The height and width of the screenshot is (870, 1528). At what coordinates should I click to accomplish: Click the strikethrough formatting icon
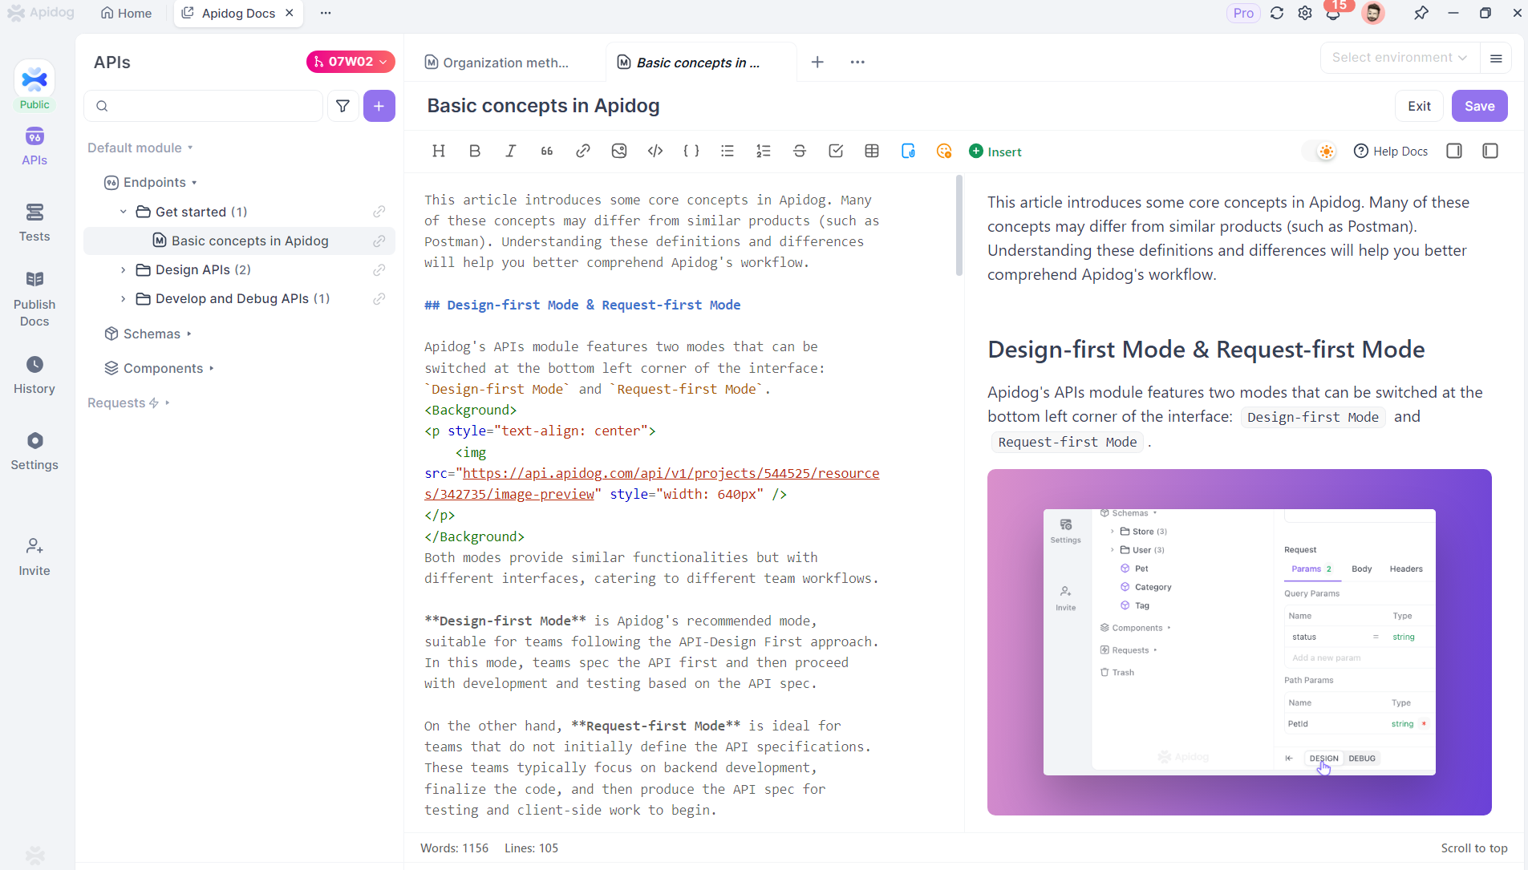(x=800, y=152)
